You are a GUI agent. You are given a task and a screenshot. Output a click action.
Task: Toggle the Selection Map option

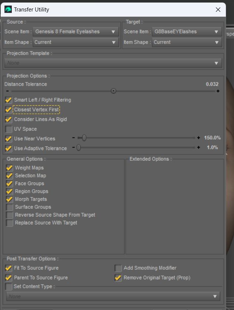pos(9,176)
